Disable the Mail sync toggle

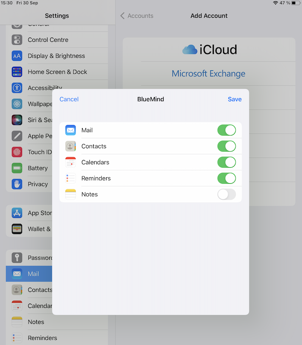tap(226, 130)
